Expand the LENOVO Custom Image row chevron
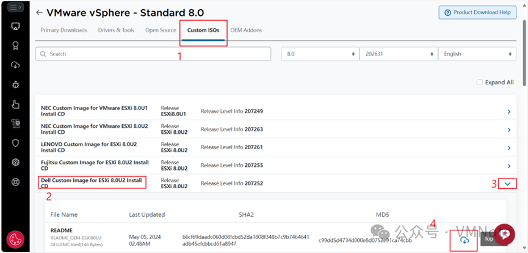 (509, 148)
